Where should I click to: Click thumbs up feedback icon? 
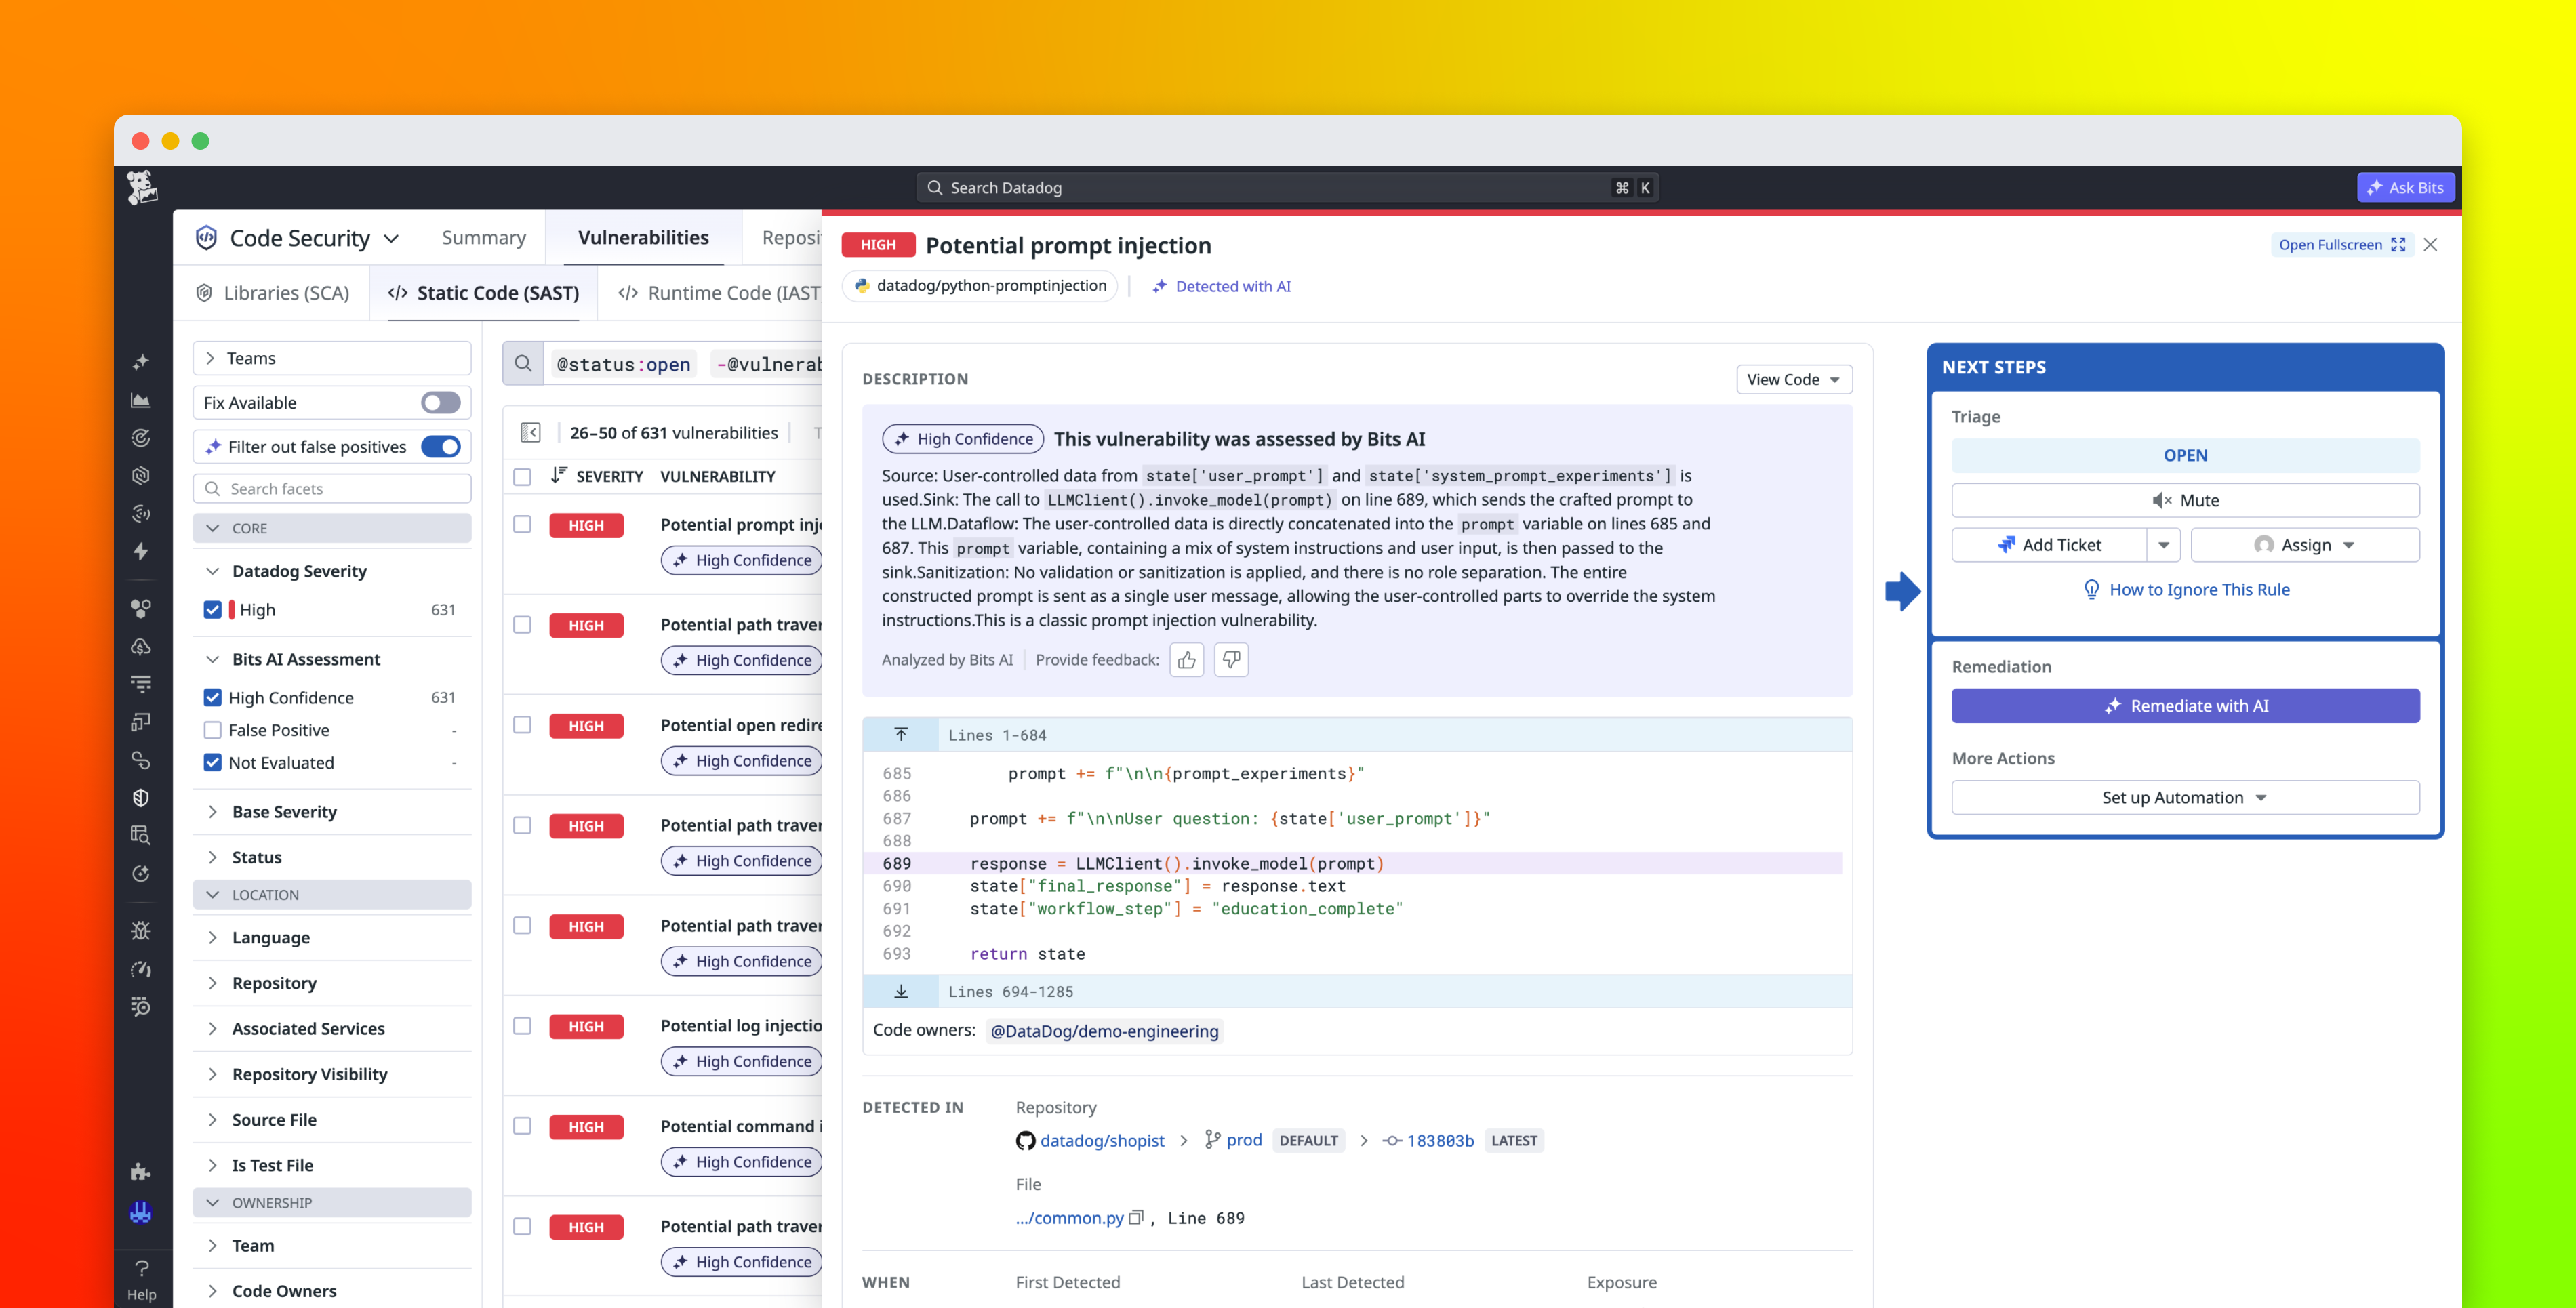pos(1187,660)
